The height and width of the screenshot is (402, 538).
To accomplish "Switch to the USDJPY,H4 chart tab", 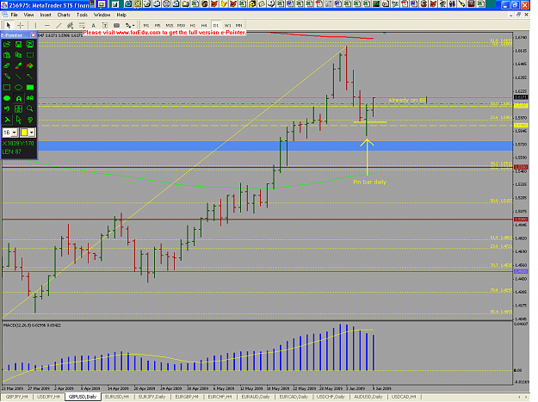I will click(x=48, y=397).
